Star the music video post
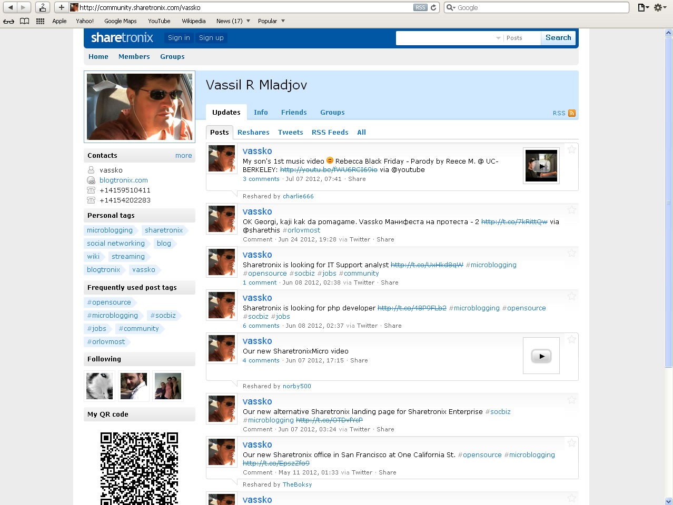673x505 pixels. [571, 149]
